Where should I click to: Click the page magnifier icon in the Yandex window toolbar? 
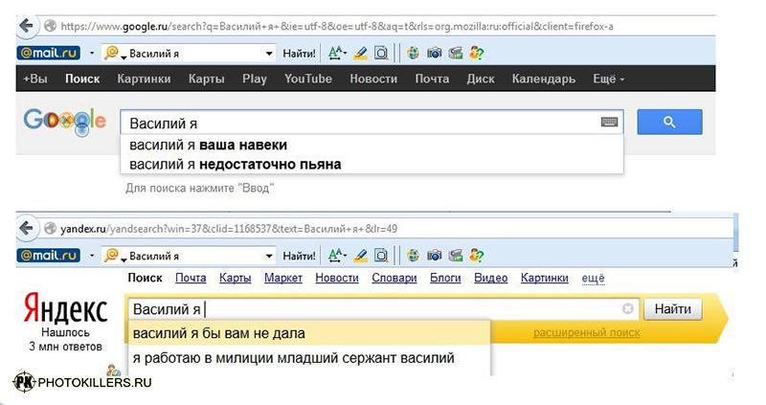point(381,255)
